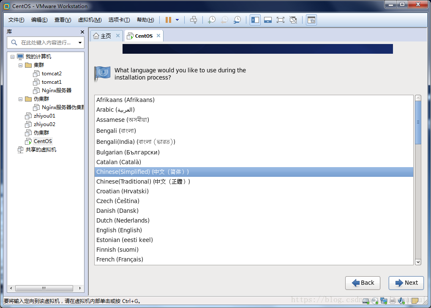The height and width of the screenshot is (308, 431).
Task: Toggle the console view icon
Action: pyautogui.click(x=311, y=20)
